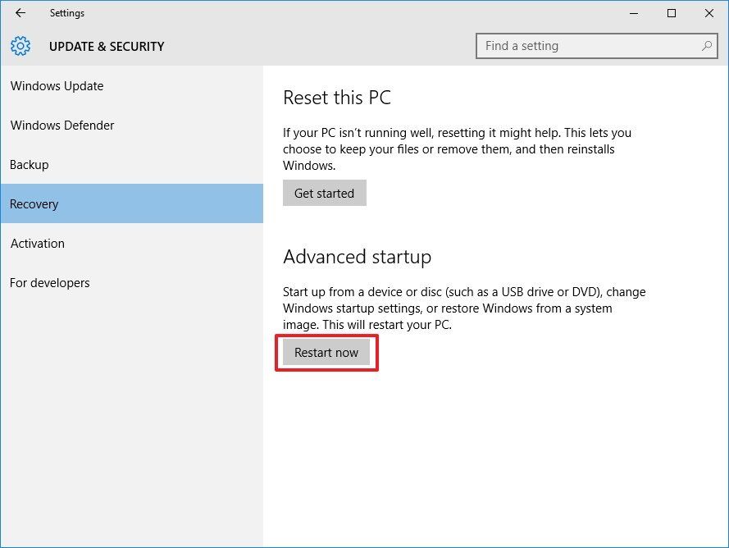This screenshot has height=548, width=729.
Task: Click the UPDATE & SECURITY heading
Action: coord(107,47)
